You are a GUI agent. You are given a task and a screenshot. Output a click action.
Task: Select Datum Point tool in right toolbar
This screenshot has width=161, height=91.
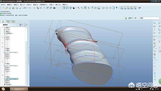[154, 36]
